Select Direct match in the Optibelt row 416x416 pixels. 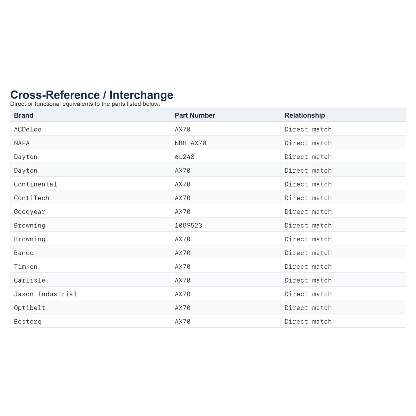click(308, 308)
